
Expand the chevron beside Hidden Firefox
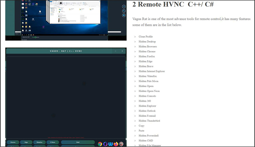tap(135, 57)
